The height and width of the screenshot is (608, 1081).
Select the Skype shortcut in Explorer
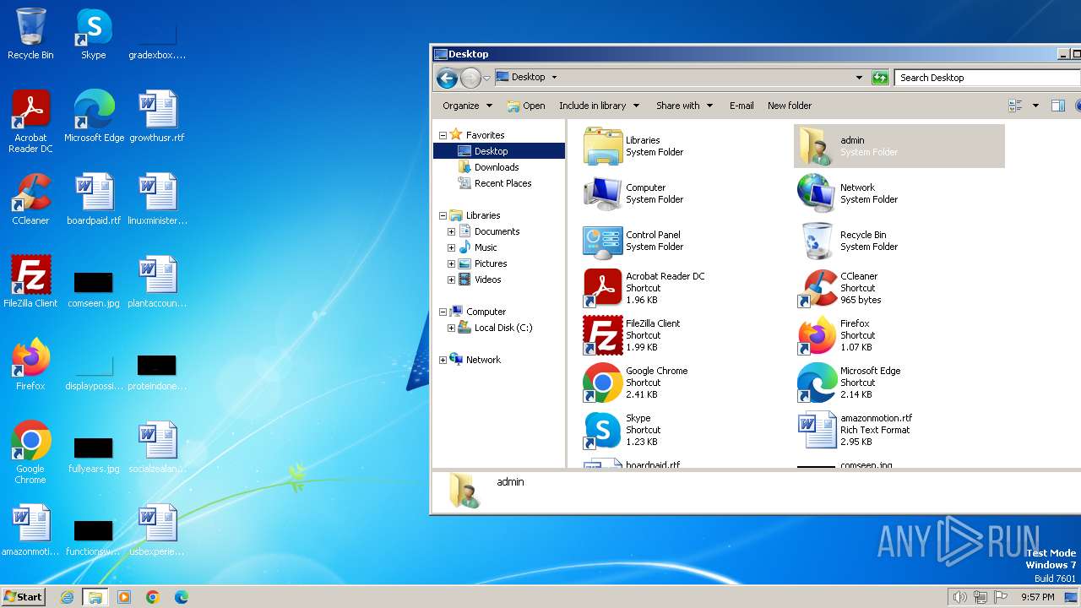point(685,430)
